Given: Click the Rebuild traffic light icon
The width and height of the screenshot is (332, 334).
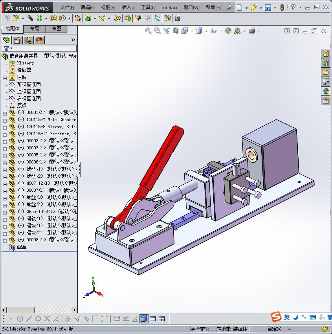Looking at the screenshot, I should 282,7.
